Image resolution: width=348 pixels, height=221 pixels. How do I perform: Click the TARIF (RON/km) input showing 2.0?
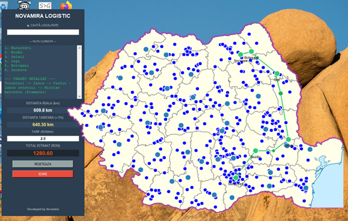coord(43,138)
